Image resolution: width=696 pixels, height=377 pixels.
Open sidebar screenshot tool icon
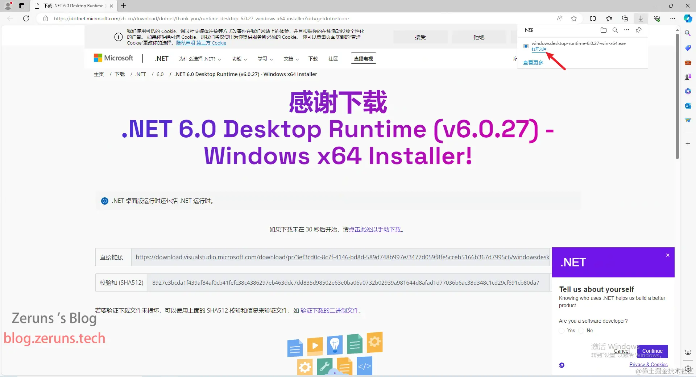(688, 352)
